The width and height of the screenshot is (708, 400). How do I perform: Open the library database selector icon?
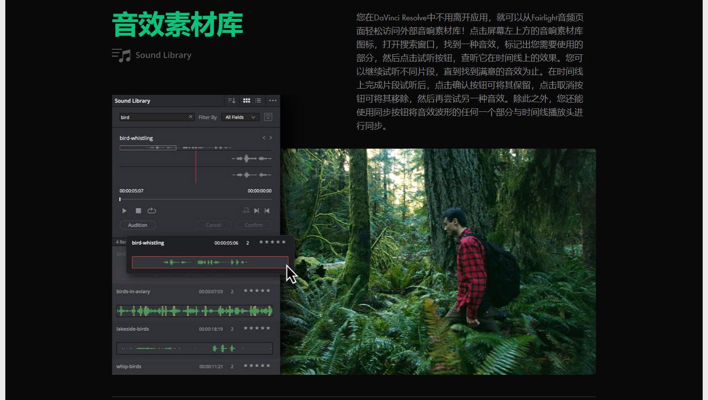click(268, 117)
